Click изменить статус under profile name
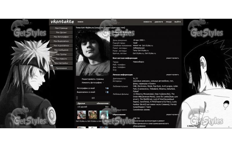Viewport: 232px width, 147px height. click(120, 35)
